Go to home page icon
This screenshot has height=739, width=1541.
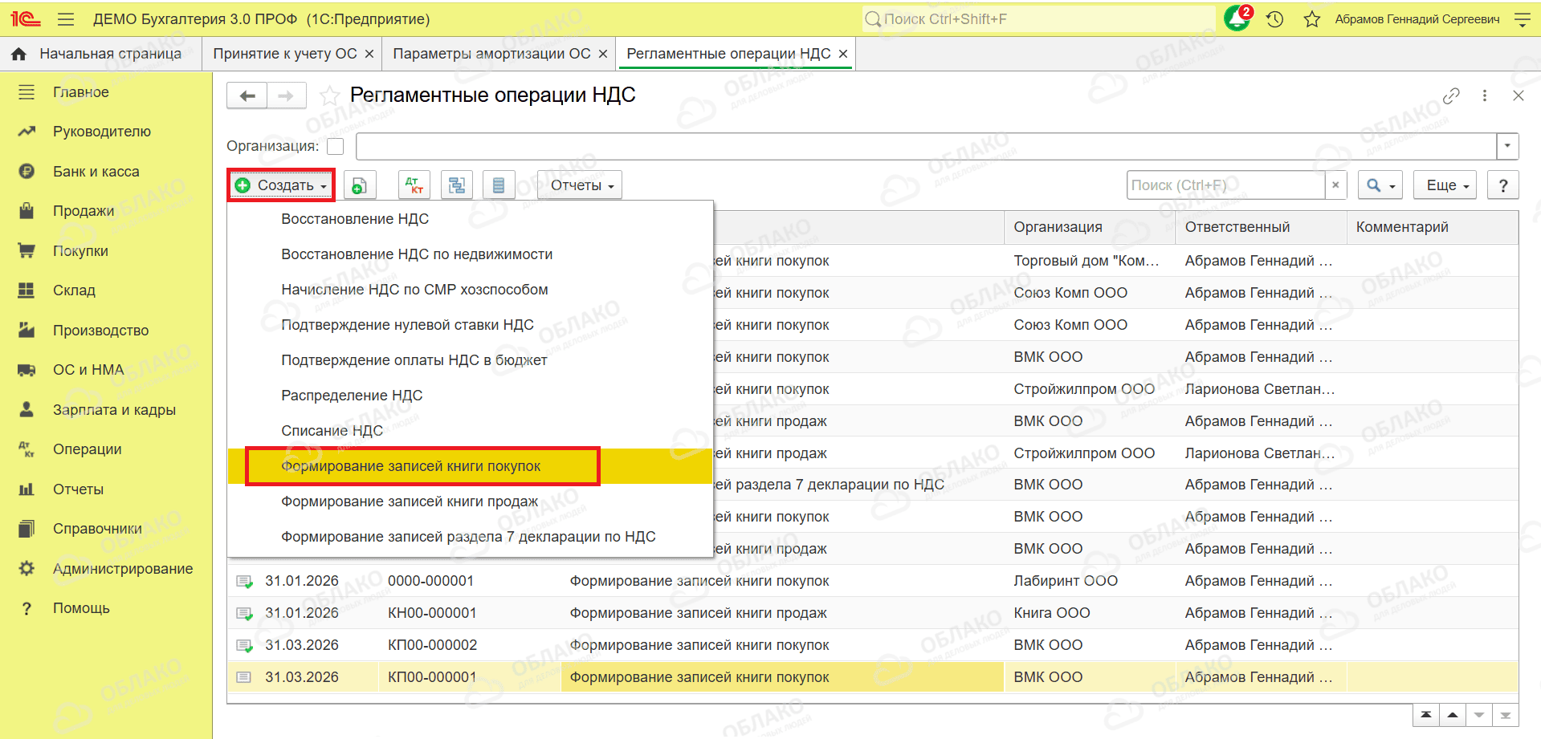[x=18, y=54]
